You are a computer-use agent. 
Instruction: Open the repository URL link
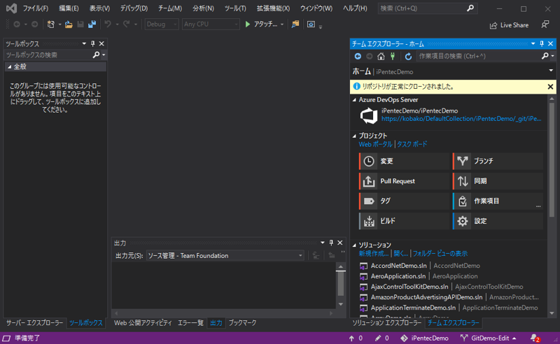click(x=461, y=119)
